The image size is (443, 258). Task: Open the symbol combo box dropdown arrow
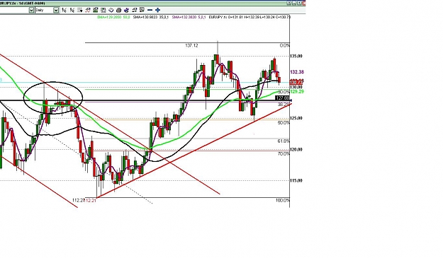pyautogui.click(x=31, y=10)
